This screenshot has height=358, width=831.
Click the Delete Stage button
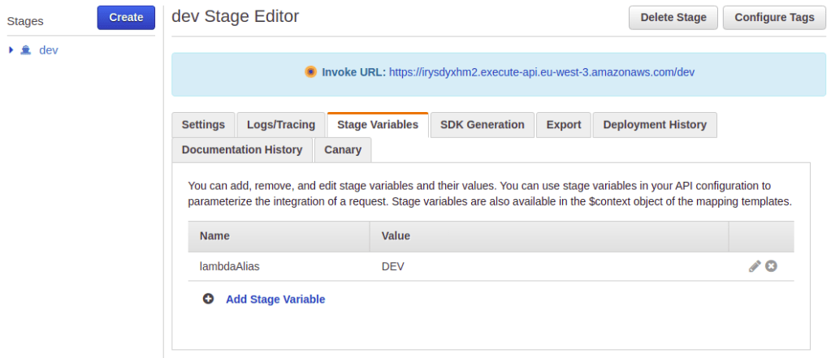tap(673, 18)
